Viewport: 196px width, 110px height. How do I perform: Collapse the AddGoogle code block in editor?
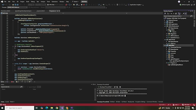pyautogui.click(x=13, y=20)
